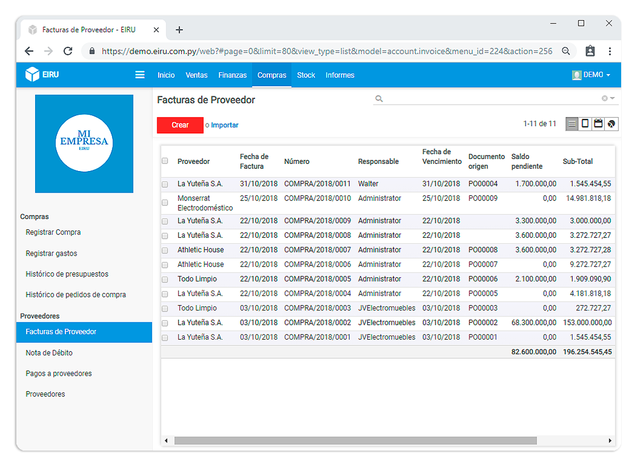The image size is (637, 466).
Task: Open a new browser tab
Action: (x=179, y=30)
